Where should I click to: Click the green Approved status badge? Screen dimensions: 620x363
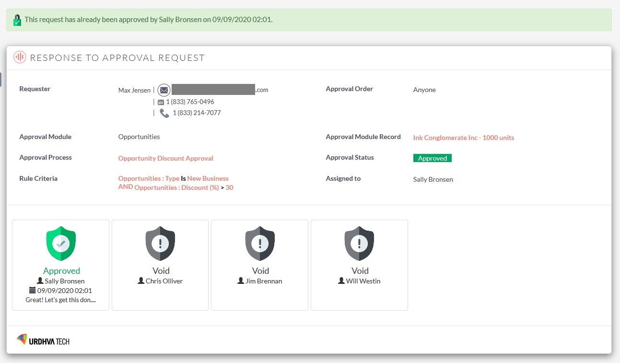tap(433, 158)
